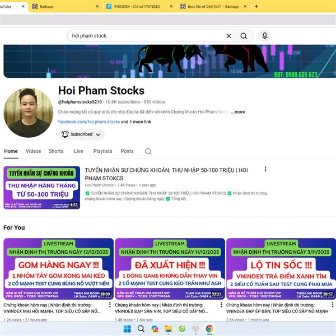The height and width of the screenshot is (336, 336).
Task: Open File Explorer from the taskbar
Action: [x=168, y=329]
